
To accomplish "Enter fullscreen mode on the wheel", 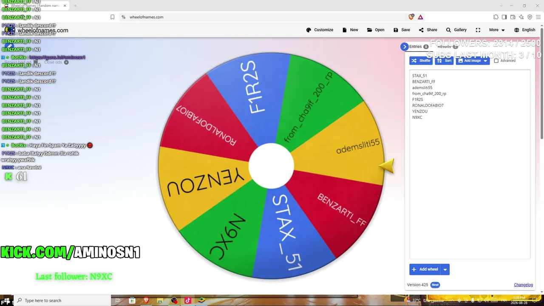I will 478,30.
